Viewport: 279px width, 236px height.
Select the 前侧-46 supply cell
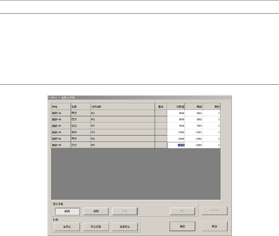tap(61, 139)
